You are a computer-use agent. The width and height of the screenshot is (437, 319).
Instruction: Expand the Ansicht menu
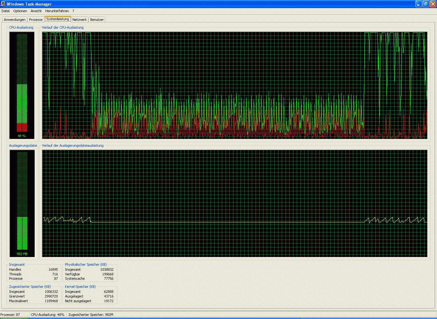(36, 11)
